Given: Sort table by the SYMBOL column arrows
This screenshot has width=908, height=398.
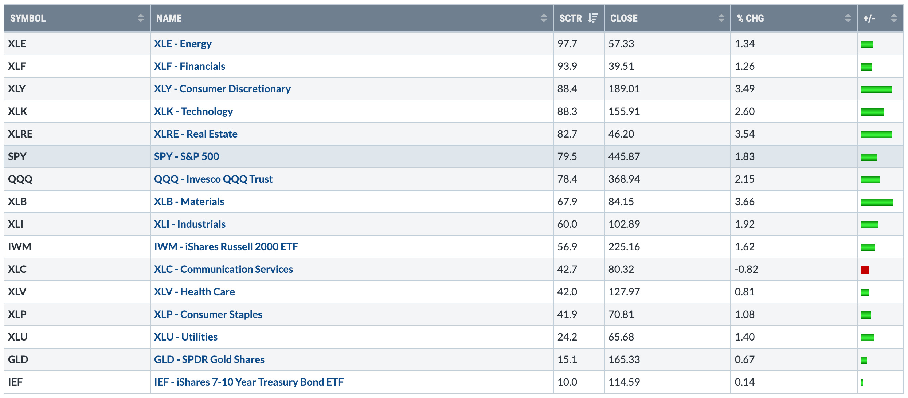Looking at the screenshot, I should click(141, 18).
